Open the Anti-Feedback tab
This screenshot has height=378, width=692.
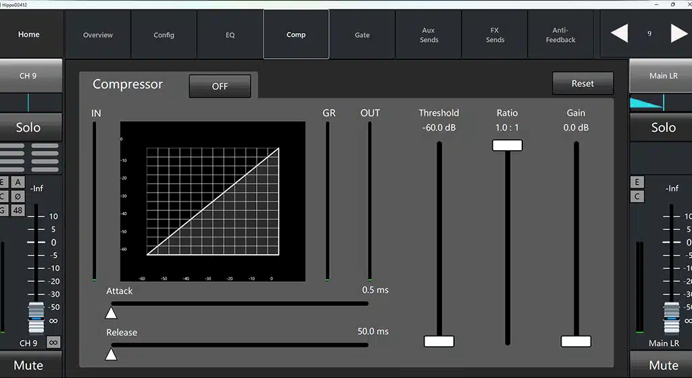pyautogui.click(x=560, y=34)
